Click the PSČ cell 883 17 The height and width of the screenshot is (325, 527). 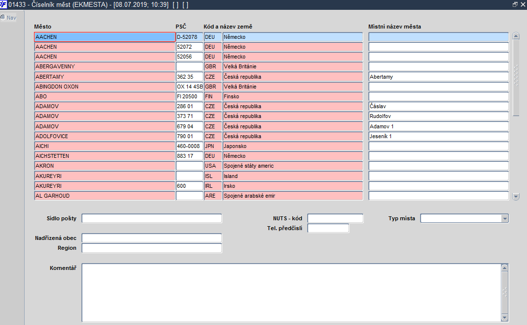click(x=189, y=156)
